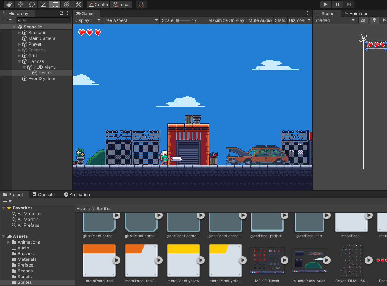Switch to the Console tab
The width and height of the screenshot is (387, 286).
tap(43, 194)
